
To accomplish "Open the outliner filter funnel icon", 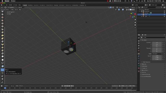I will pos(162,7).
